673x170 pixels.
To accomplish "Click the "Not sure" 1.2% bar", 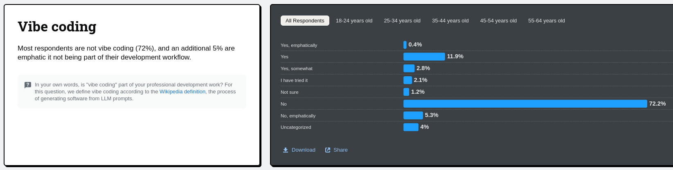I will [x=406, y=92].
